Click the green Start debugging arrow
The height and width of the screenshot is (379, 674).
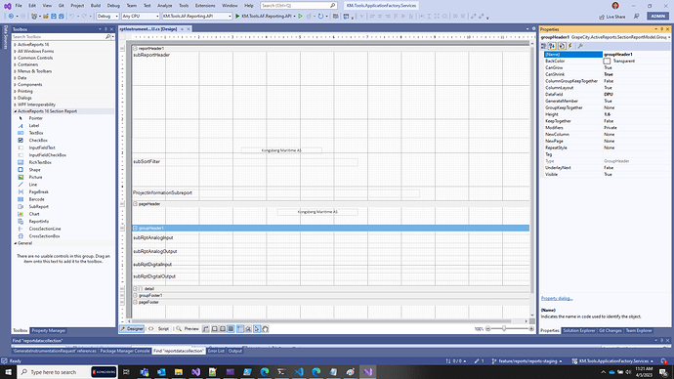pos(237,16)
